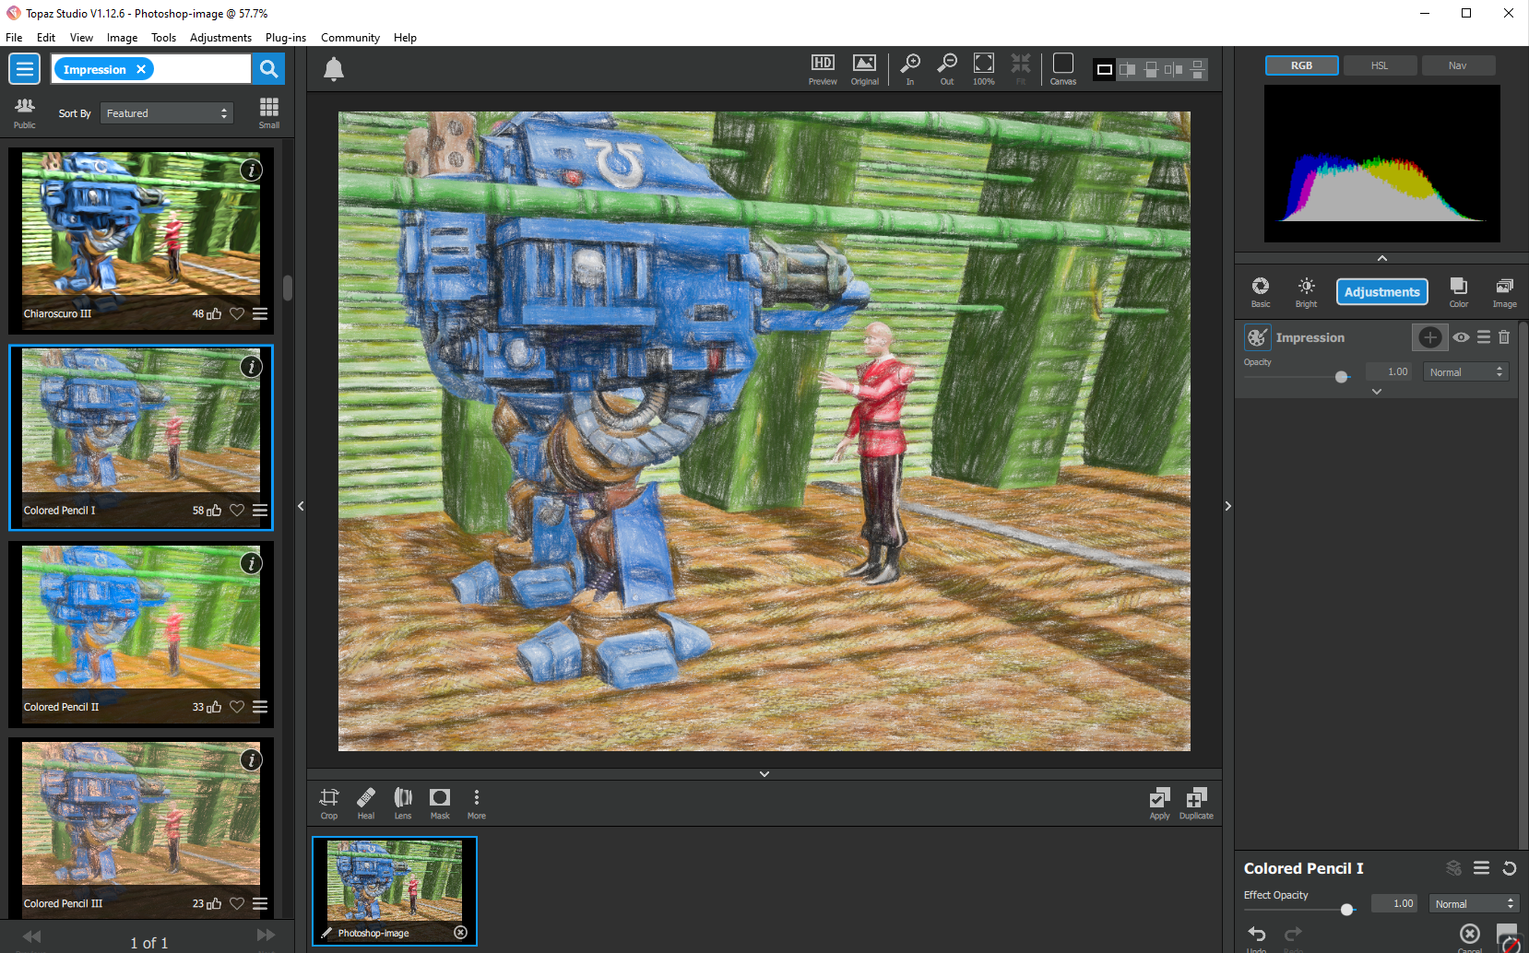This screenshot has width=1529, height=953.
Task: Open the Basic adjustments category
Action: tap(1261, 292)
